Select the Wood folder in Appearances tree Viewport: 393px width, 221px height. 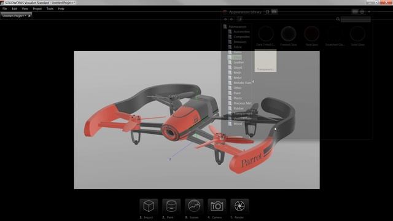[x=235, y=123]
